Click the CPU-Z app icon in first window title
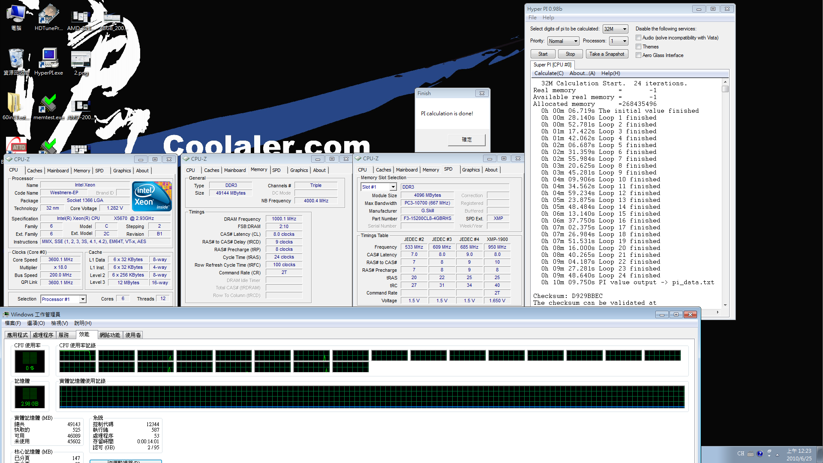 [9, 159]
